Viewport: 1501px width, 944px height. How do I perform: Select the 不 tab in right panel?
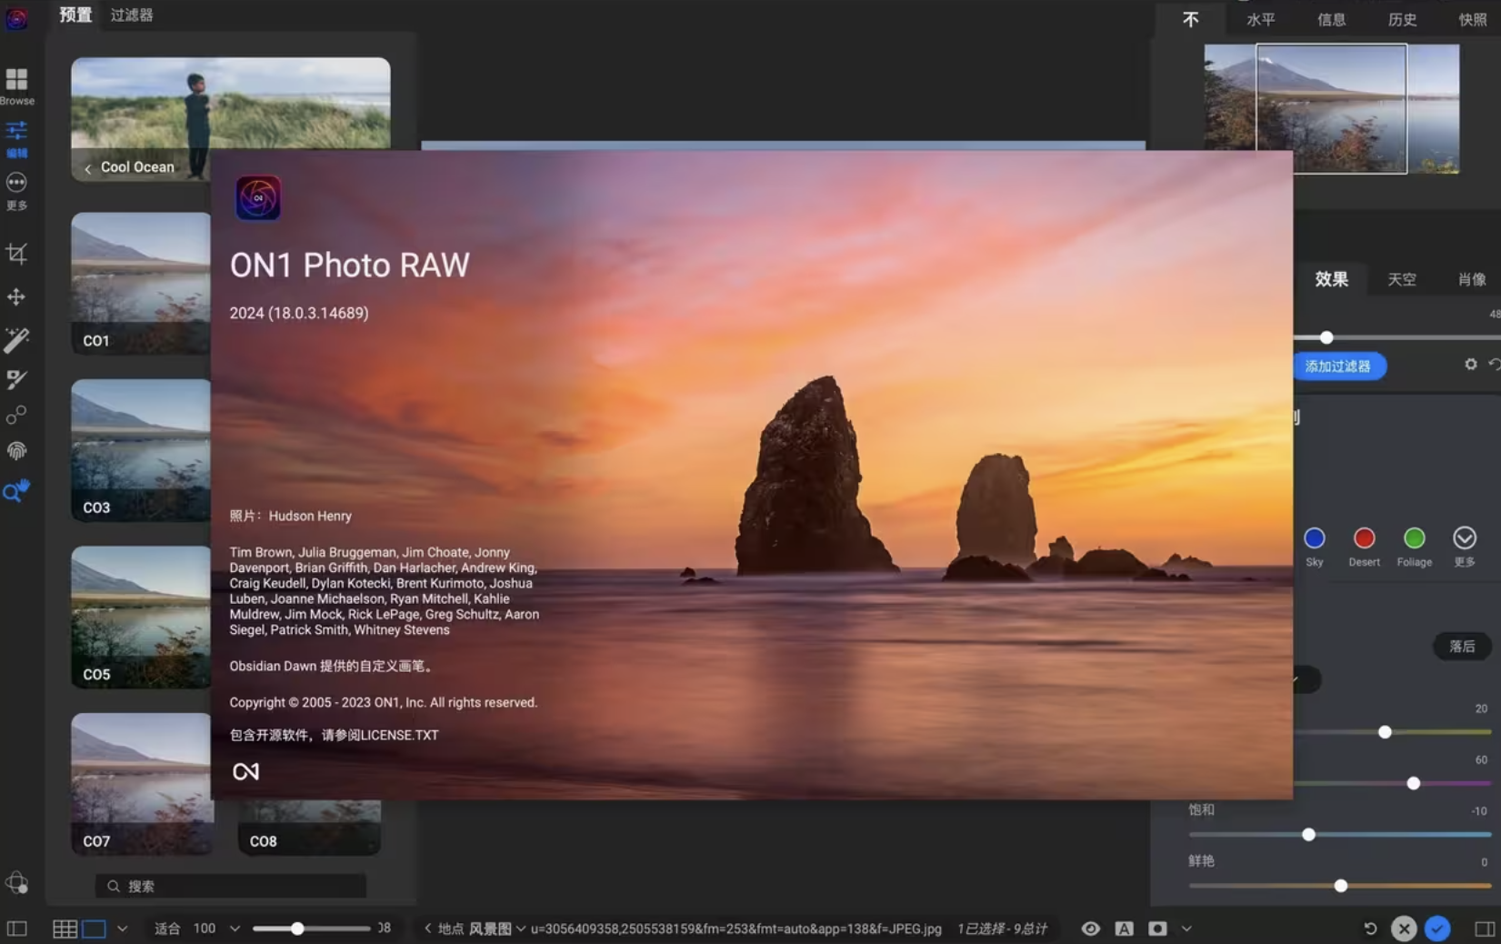[1191, 19]
